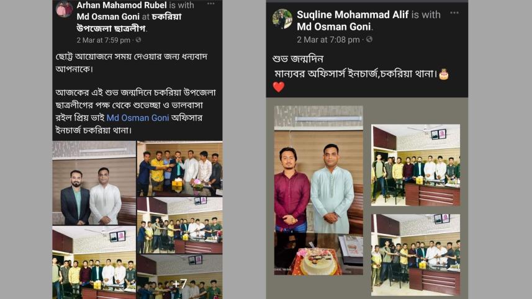
Task: Click the Arhan Mahamod Rubel name link
Action: tap(122, 5)
